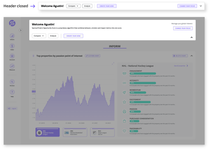Click the Logout icon in sidebar
This screenshot has height=150, width=210.
click(x=12, y=108)
